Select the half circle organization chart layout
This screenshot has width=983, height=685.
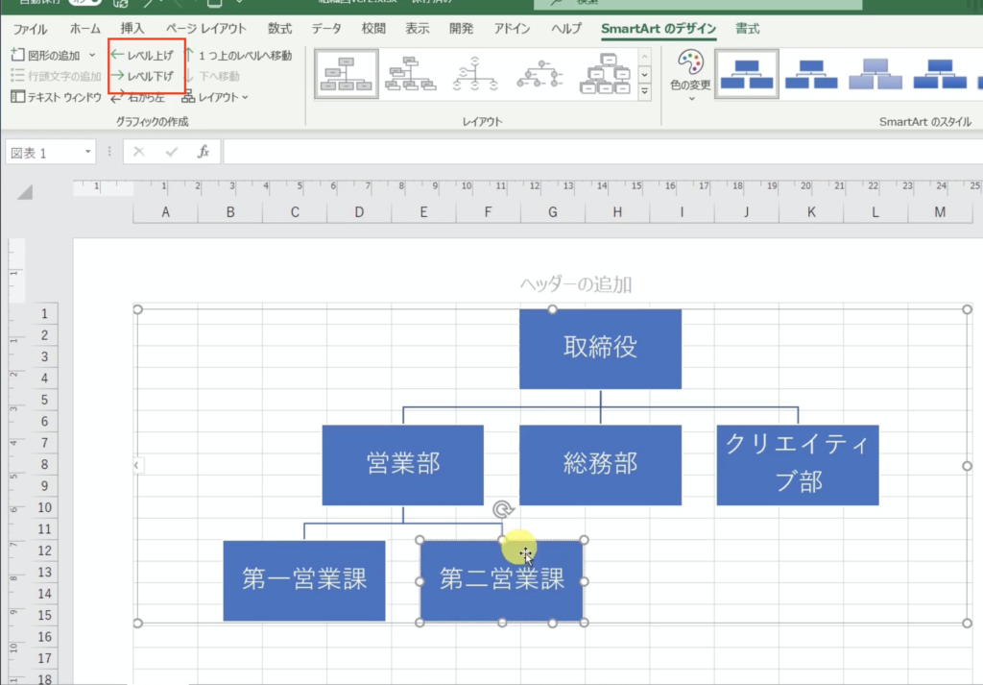click(x=475, y=74)
